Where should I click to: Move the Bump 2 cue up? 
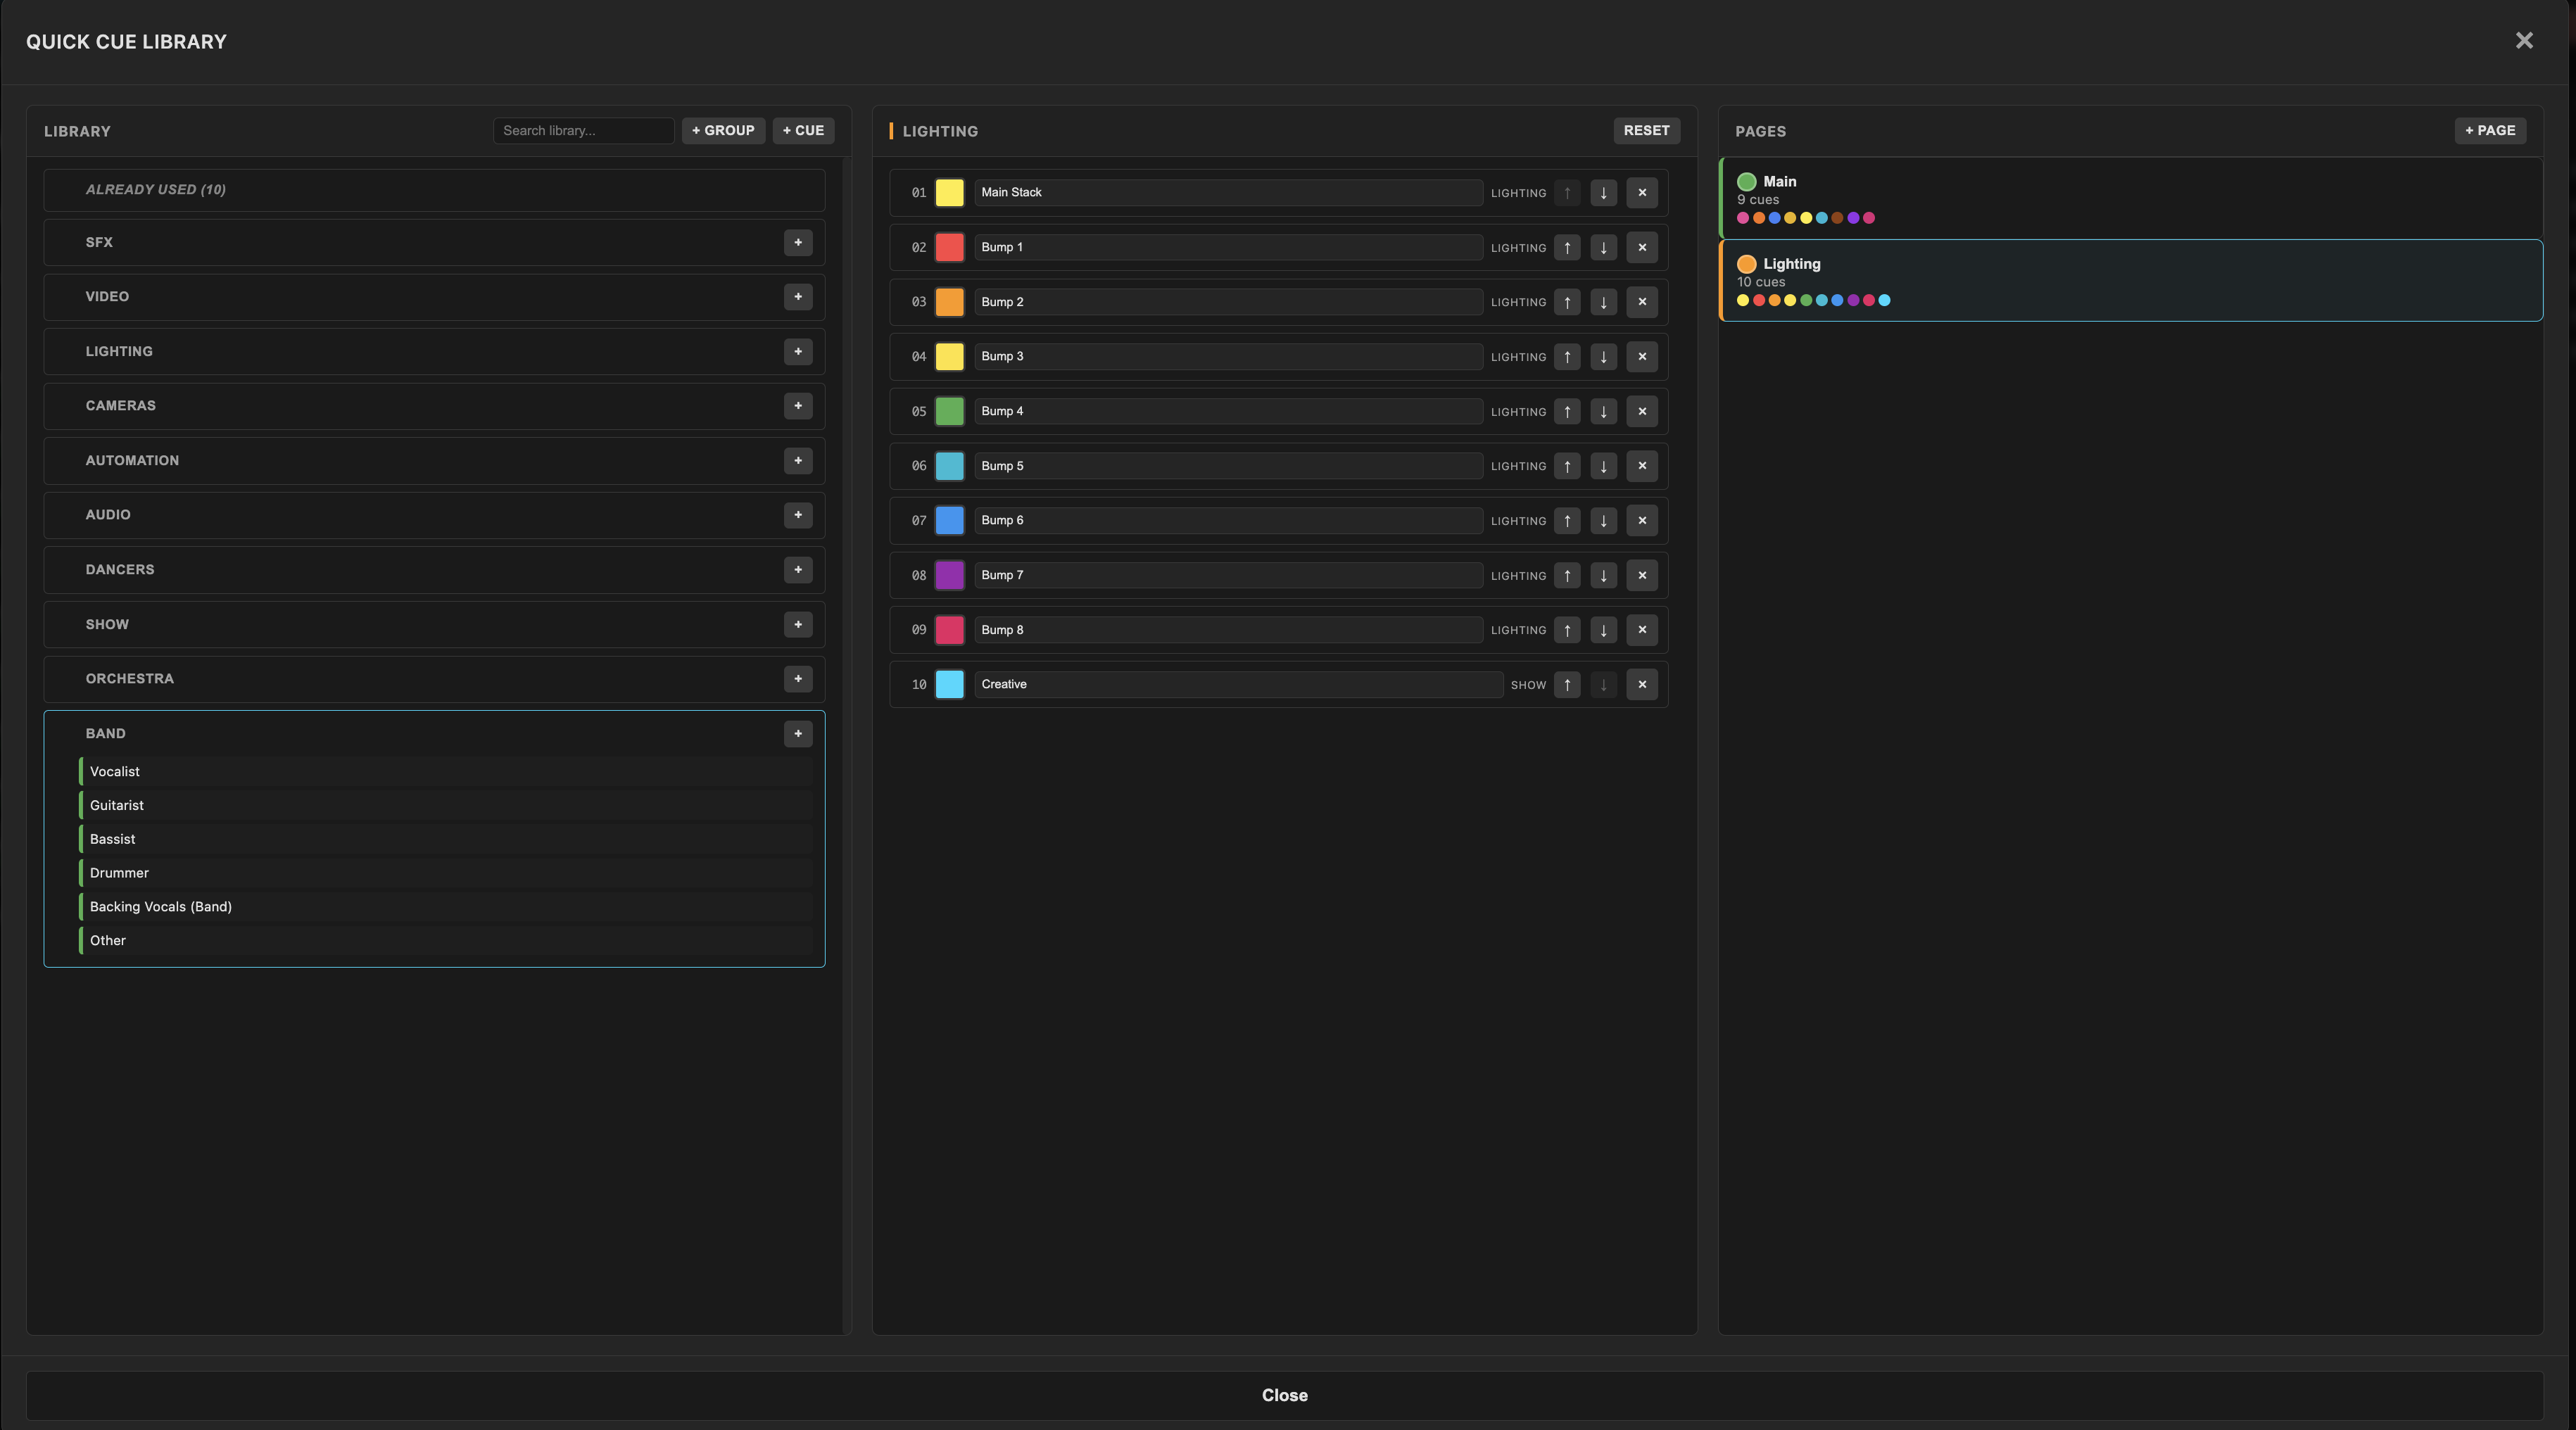[1567, 302]
